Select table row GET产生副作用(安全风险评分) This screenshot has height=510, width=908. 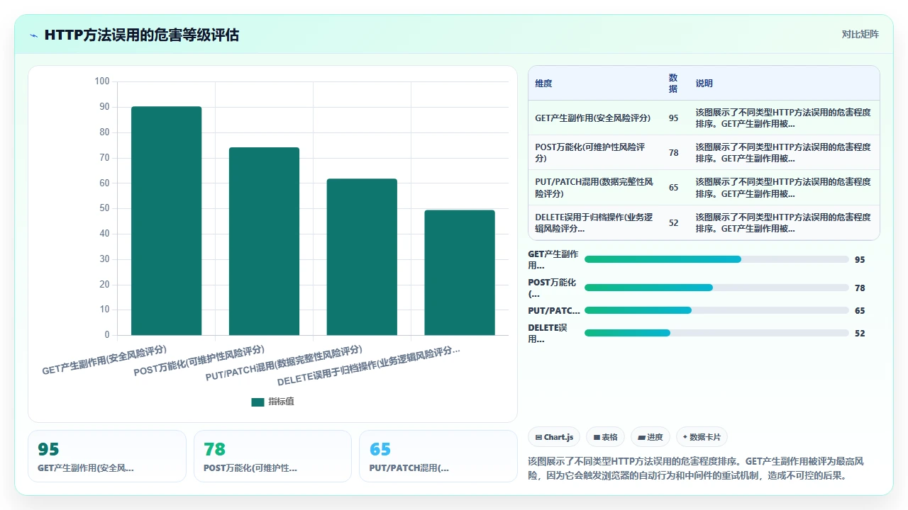pos(704,118)
